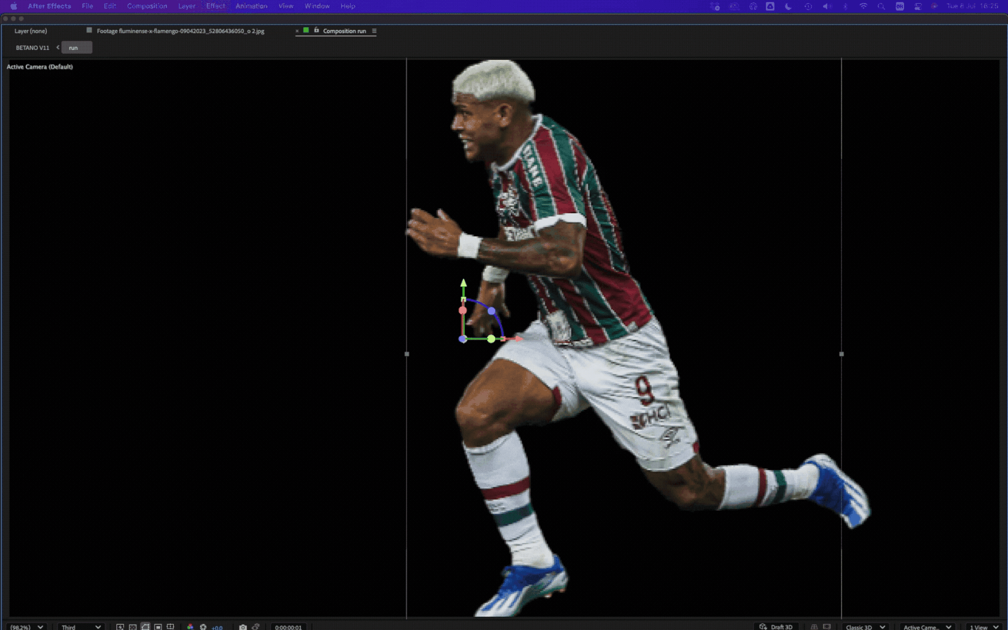Click the Show Channel color icon
Screen dimensions: 1008x630
click(x=190, y=627)
